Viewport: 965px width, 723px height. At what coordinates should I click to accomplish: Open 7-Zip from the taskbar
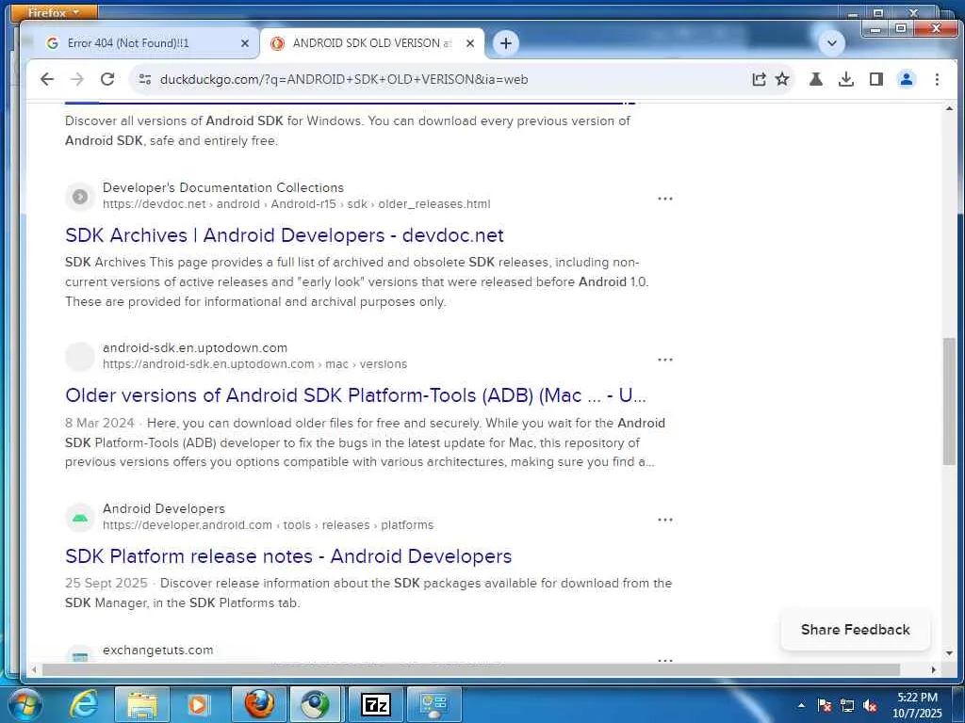click(375, 704)
